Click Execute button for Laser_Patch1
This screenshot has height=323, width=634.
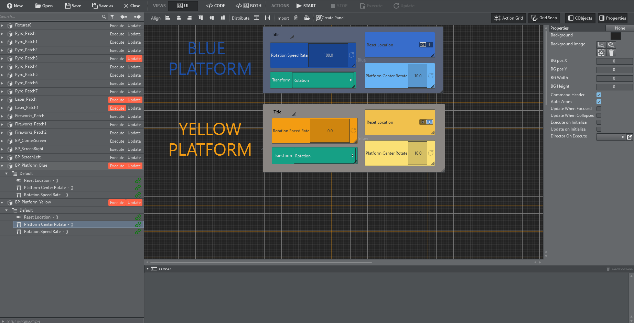coord(117,108)
